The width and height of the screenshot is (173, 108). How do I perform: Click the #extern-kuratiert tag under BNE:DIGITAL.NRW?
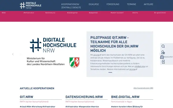tap(119, 107)
